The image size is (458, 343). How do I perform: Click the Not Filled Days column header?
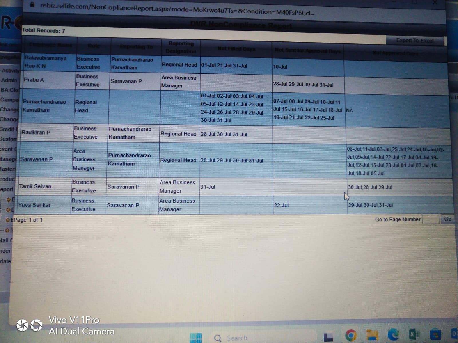coord(236,49)
